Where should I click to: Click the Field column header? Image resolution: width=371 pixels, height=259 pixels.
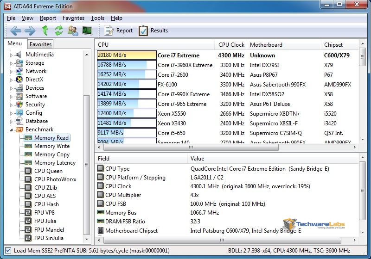coord(141,159)
